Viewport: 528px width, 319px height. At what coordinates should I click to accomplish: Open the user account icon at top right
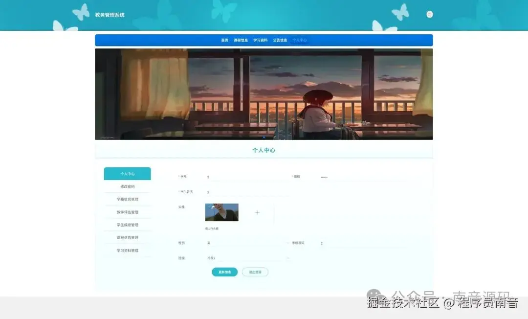[429, 14]
